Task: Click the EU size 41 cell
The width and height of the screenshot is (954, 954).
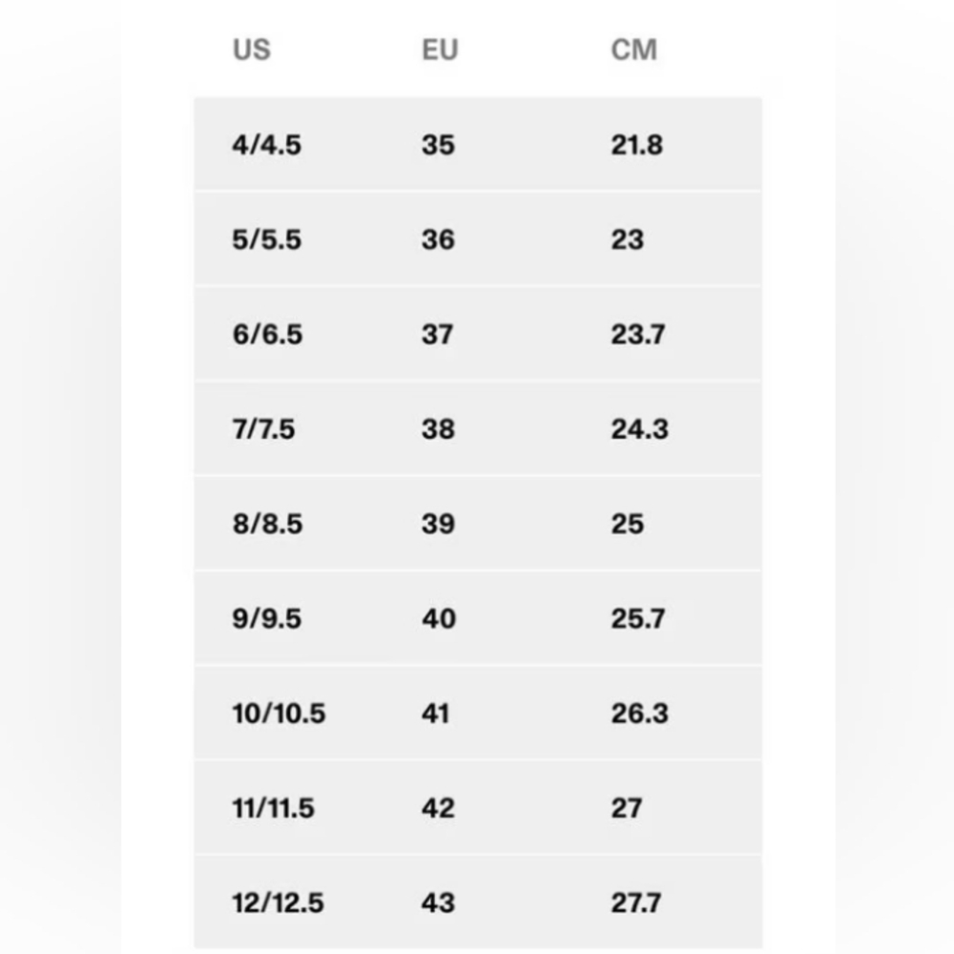Action: pyautogui.click(x=435, y=714)
